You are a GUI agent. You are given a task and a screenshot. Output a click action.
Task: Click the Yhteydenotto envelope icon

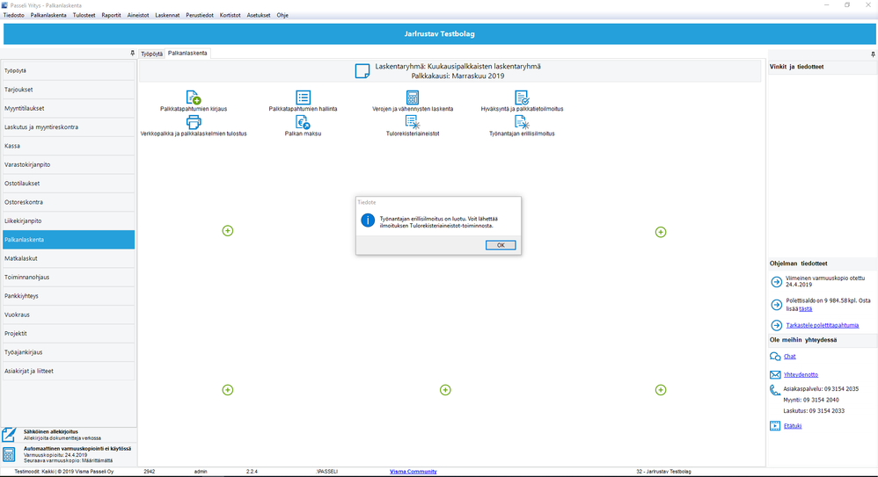pos(775,375)
